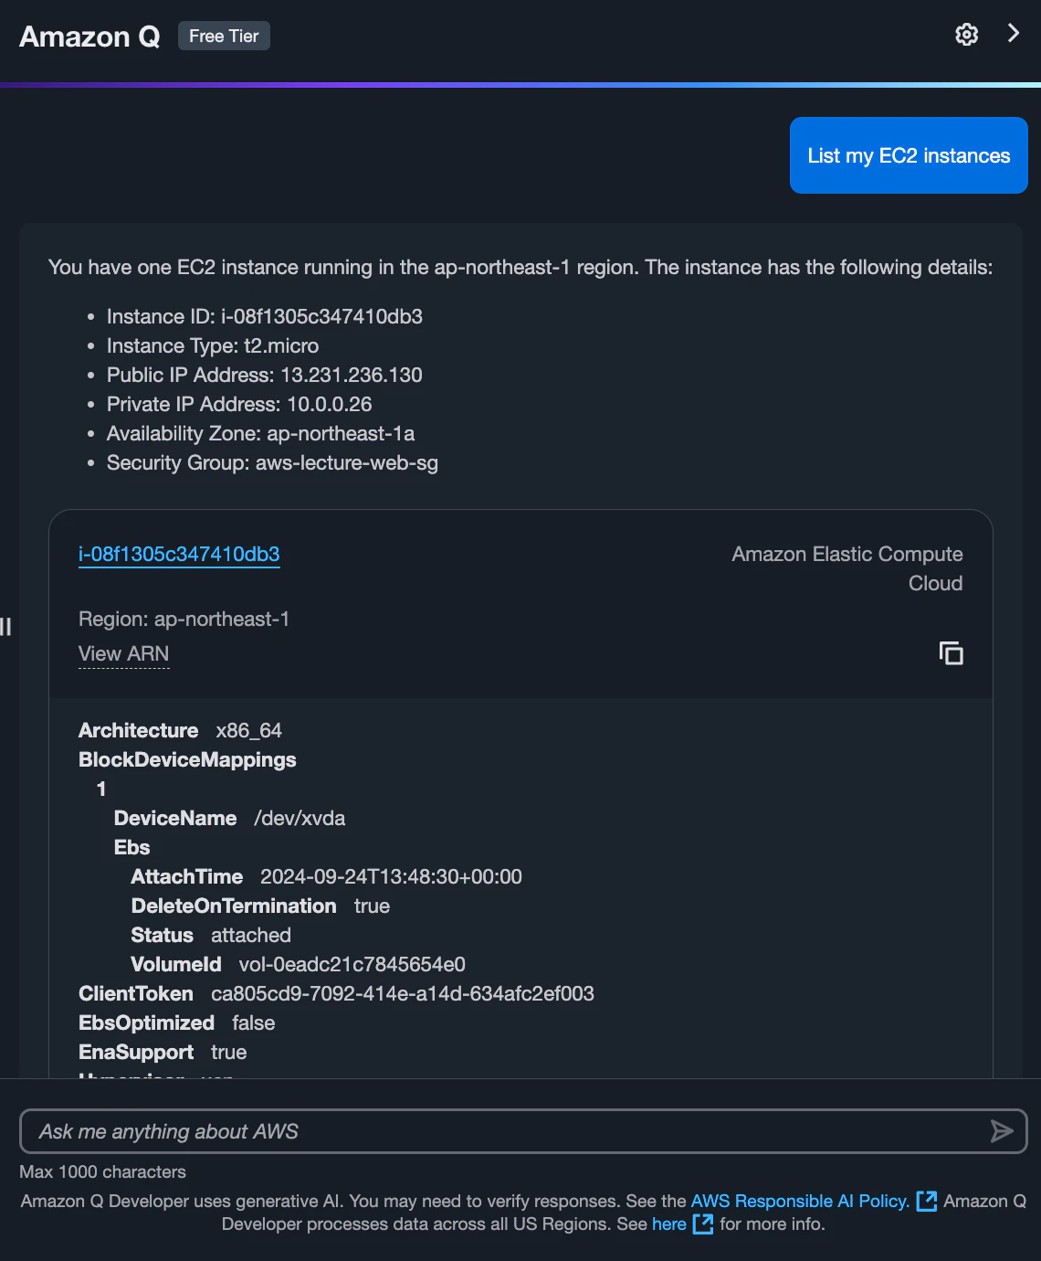Open external link icon next to AWS Responsible AI Policy
1041x1261 pixels.
(926, 1202)
